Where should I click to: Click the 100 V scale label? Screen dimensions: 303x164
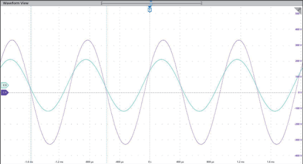(298, 77)
